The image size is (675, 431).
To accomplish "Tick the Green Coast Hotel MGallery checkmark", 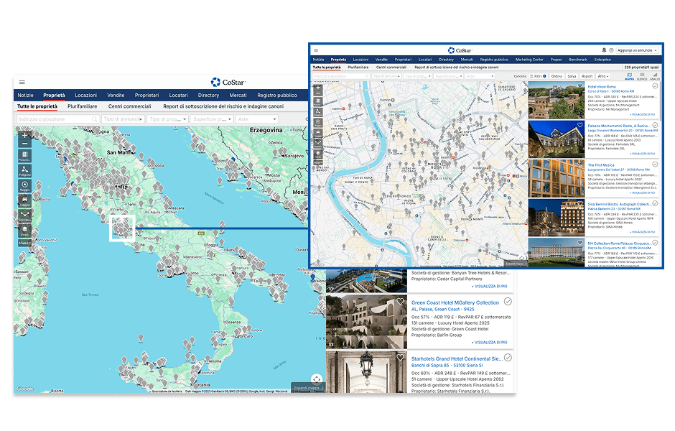I will (x=508, y=302).
